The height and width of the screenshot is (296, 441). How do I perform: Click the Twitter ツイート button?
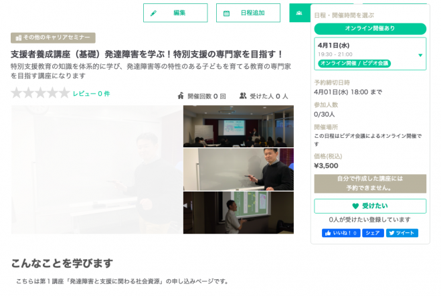[x=402, y=233]
